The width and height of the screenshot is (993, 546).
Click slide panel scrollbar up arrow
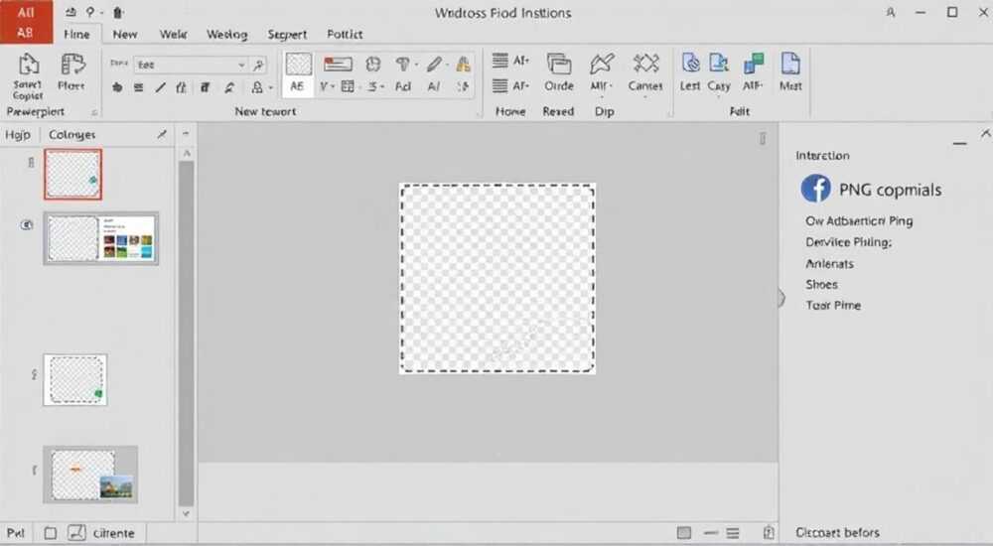coord(187,153)
